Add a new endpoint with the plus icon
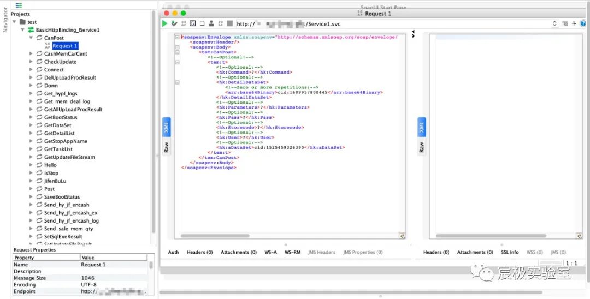Image resolution: width=590 pixels, height=299 pixels. coord(574,23)
